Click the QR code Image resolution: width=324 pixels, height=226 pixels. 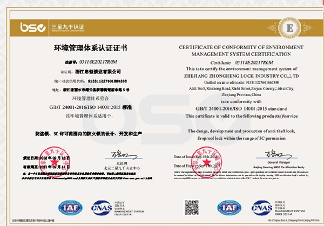click(x=191, y=208)
